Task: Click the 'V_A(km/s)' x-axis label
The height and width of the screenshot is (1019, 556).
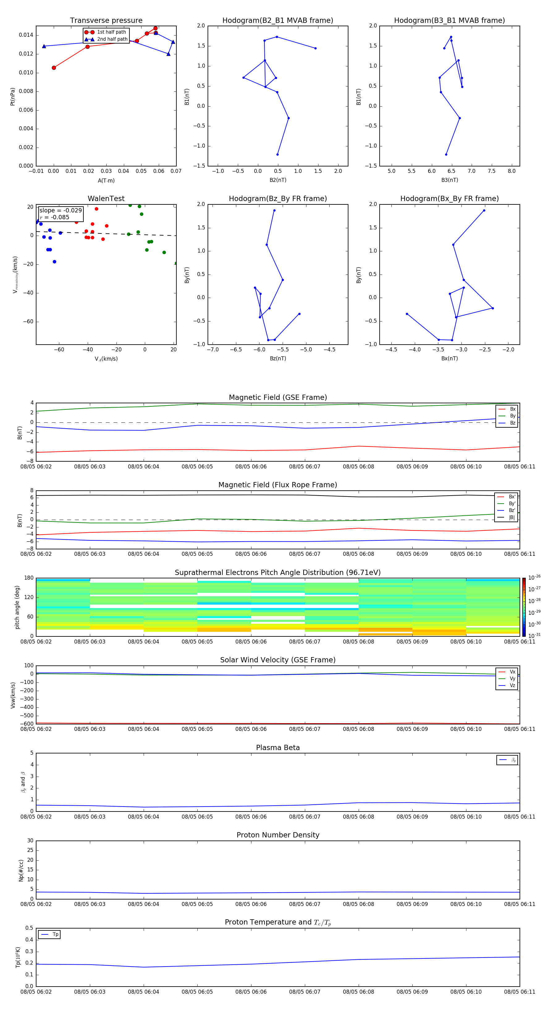Action: click(106, 359)
